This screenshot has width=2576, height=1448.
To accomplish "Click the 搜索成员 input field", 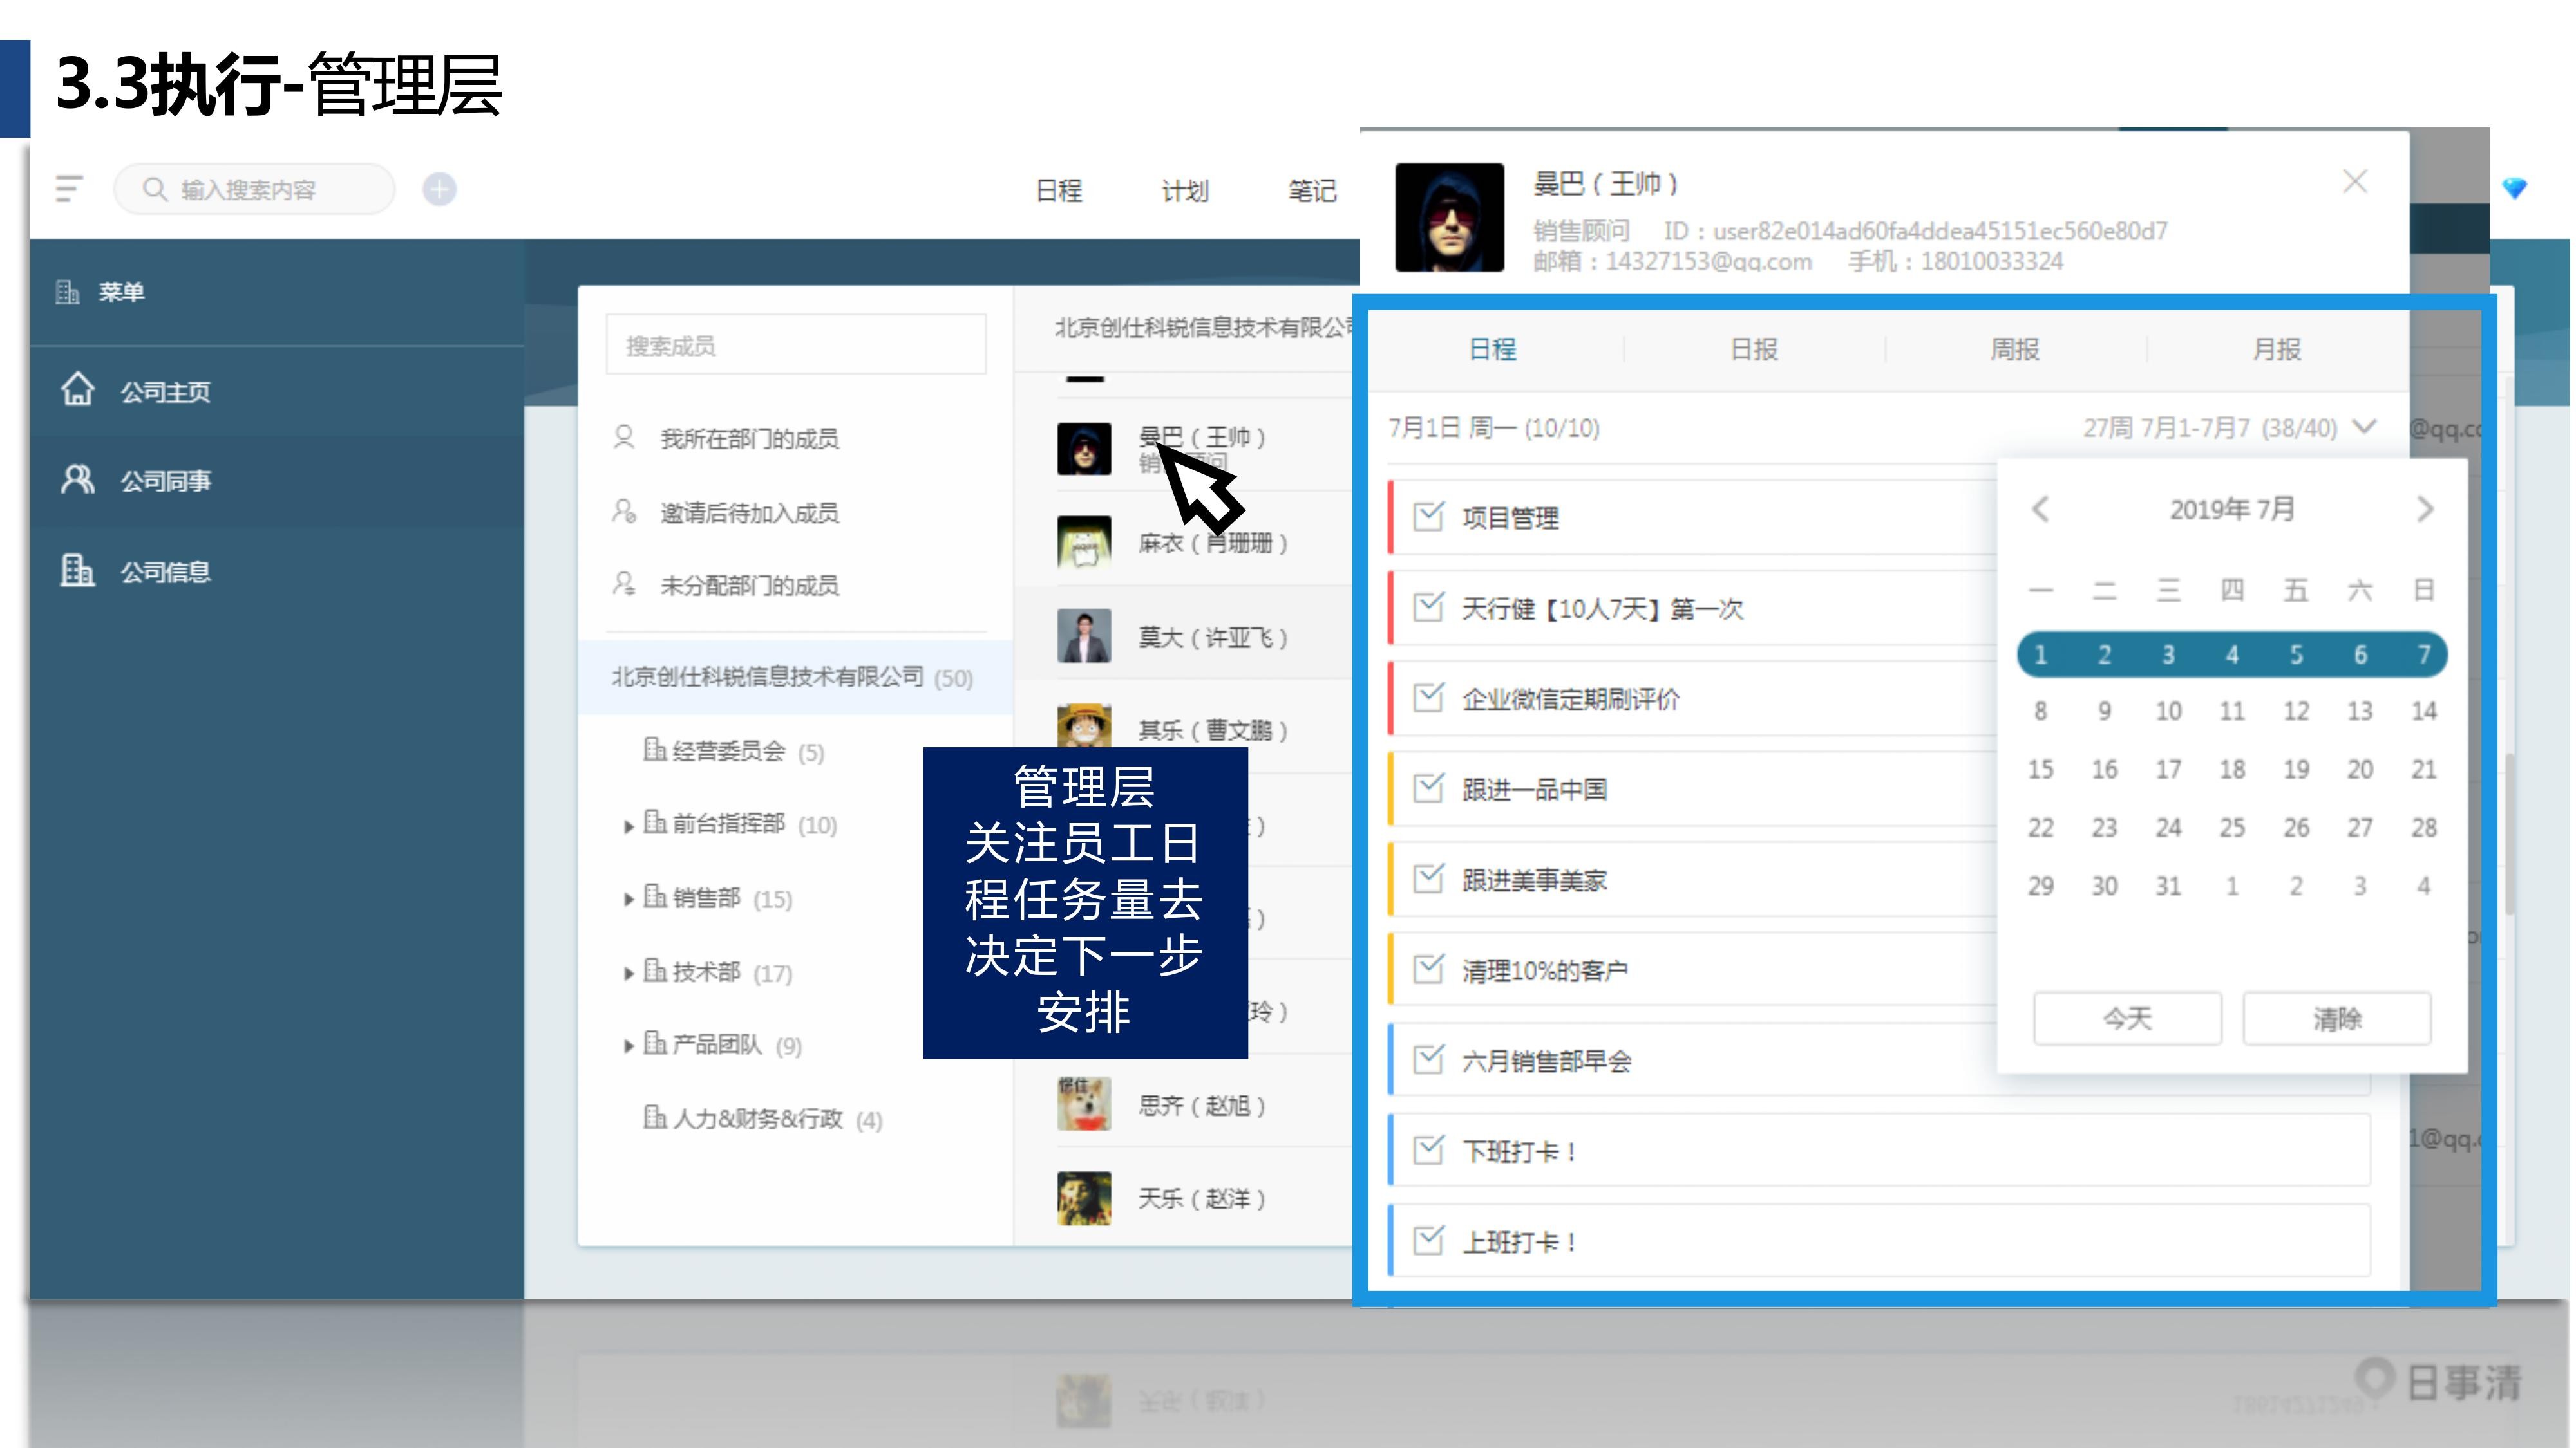I will [796, 345].
